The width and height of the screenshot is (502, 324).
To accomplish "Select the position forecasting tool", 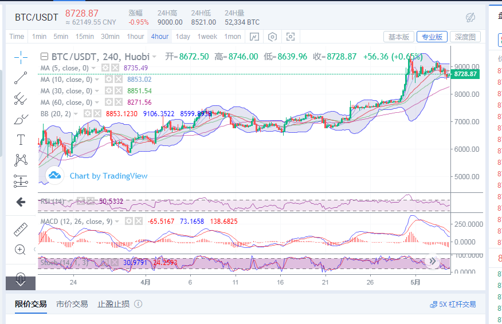I will [21, 181].
